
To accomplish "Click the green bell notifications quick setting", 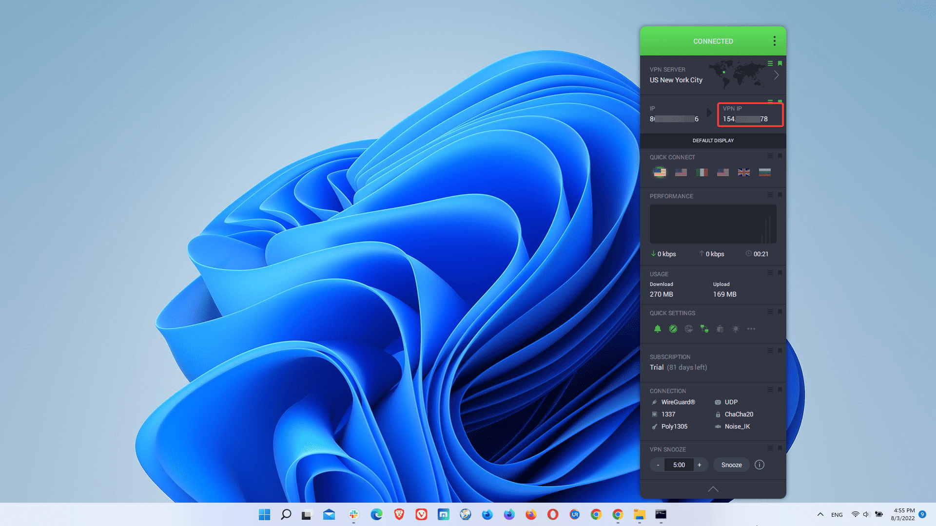I will [x=658, y=329].
